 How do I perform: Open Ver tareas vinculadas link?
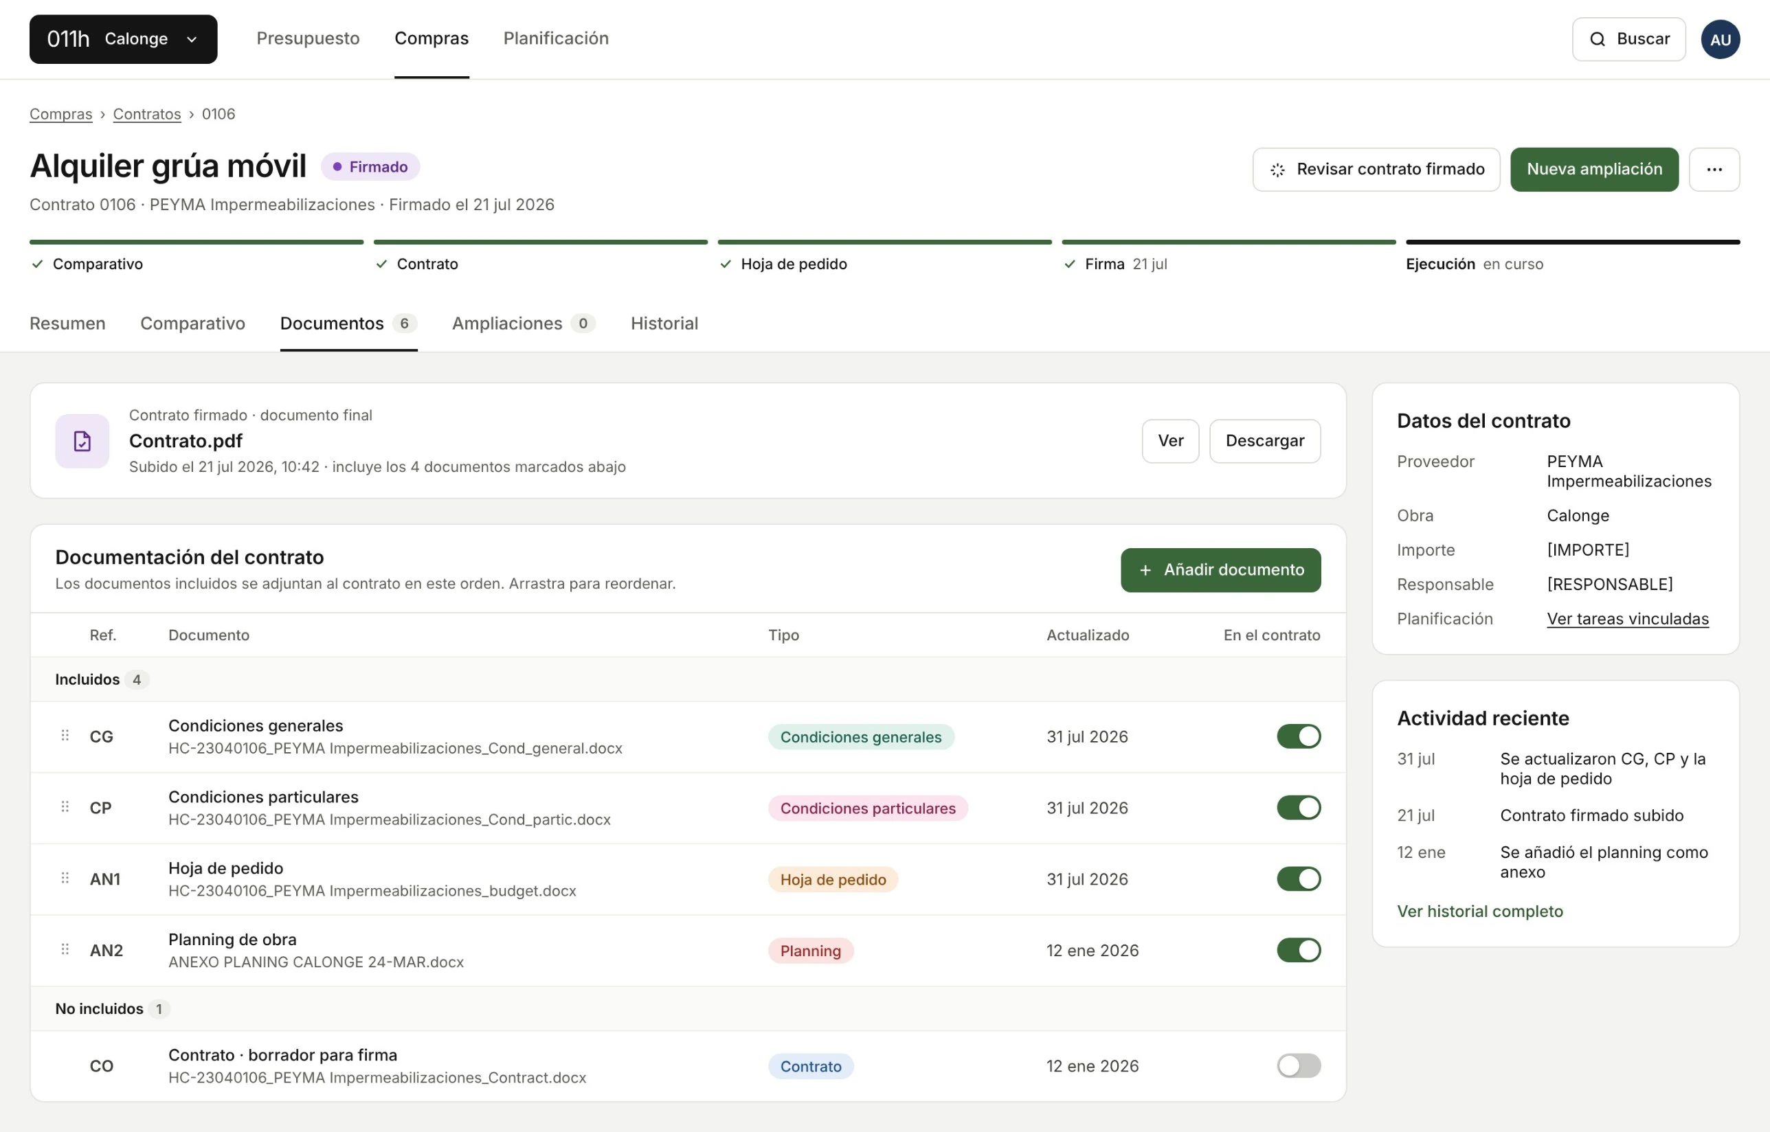[x=1627, y=619]
